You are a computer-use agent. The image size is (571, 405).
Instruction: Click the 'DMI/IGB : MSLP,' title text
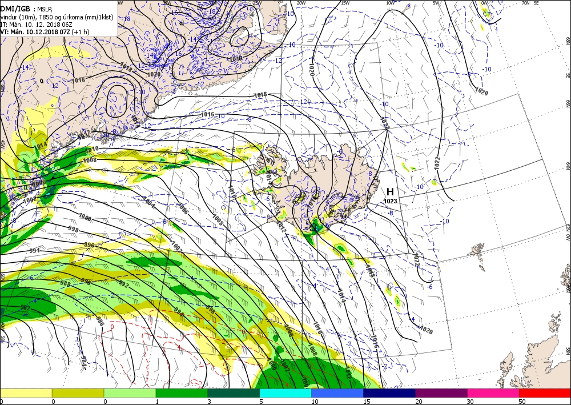(26, 9)
